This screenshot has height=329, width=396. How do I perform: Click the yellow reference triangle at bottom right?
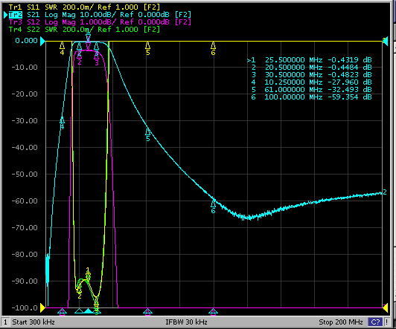(385, 307)
